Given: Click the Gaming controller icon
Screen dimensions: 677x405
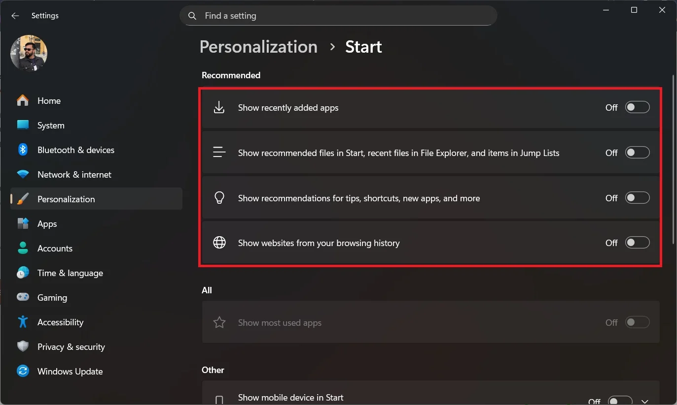Looking at the screenshot, I should point(23,297).
